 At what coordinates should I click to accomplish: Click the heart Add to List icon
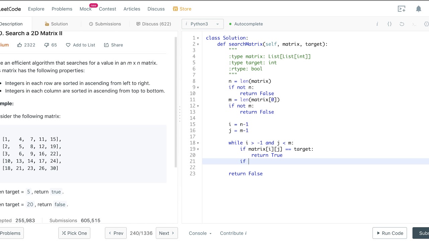coord(68,45)
